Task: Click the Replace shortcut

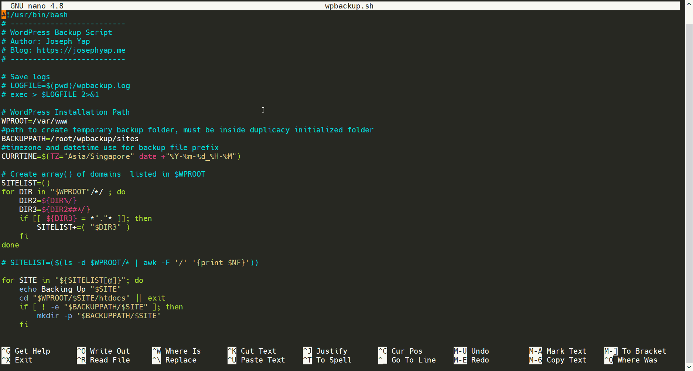Action: [181, 360]
